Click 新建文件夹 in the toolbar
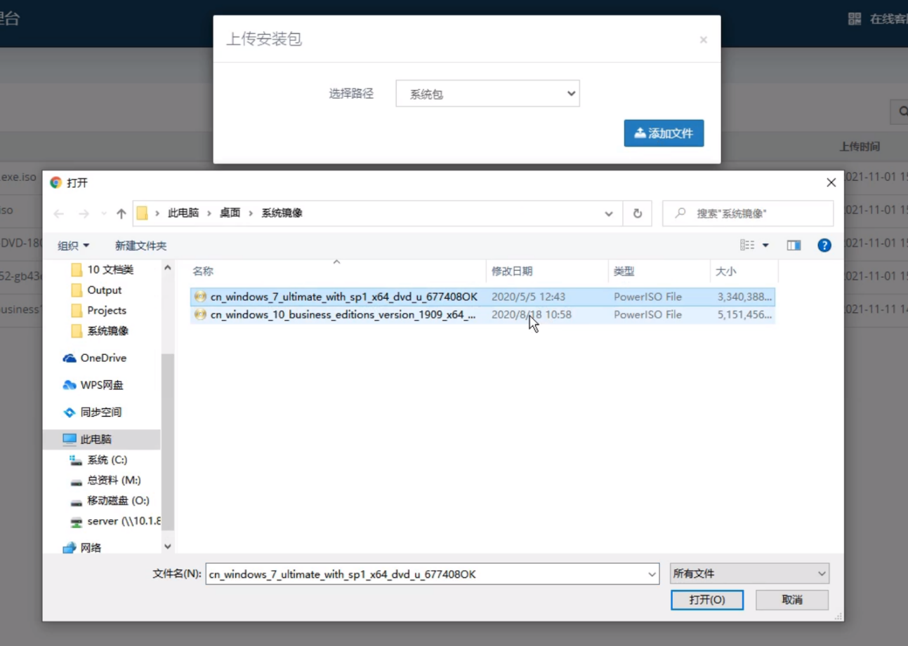Viewport: 908px width, 646px height. click(140, 245)
